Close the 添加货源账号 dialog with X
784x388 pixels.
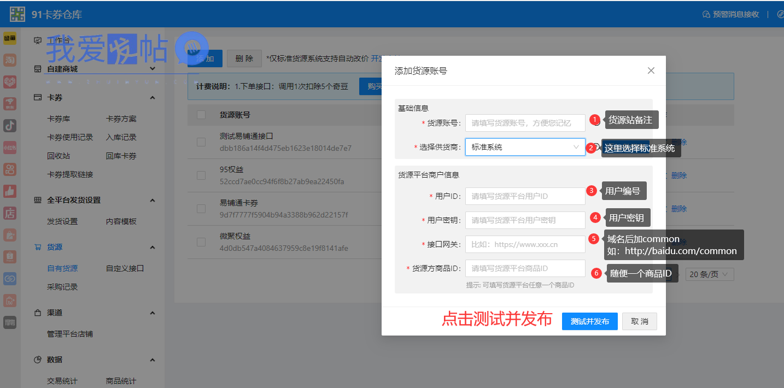click(x=651, y=70)
